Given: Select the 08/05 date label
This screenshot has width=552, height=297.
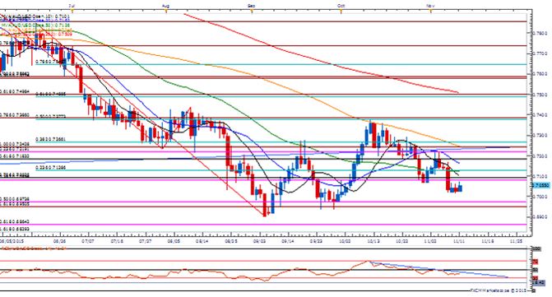Looking at the screenshot, I should [x=174, y=241].
